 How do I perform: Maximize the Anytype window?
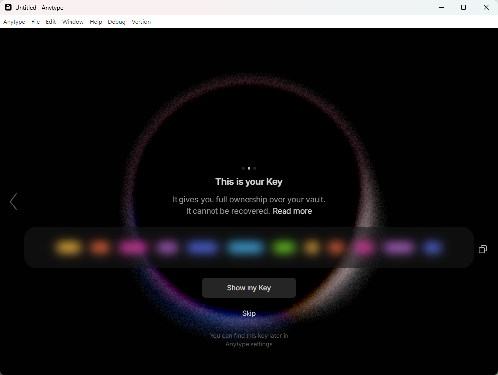click(x=463, y=7)
